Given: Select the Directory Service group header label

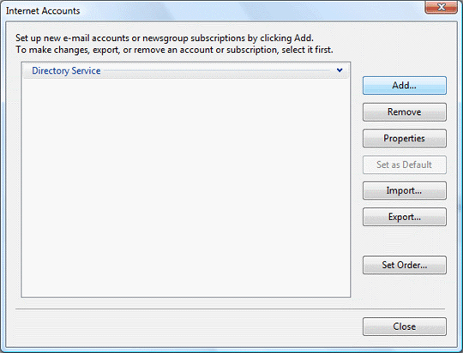Looking at the screenshot, I should 66,71.
